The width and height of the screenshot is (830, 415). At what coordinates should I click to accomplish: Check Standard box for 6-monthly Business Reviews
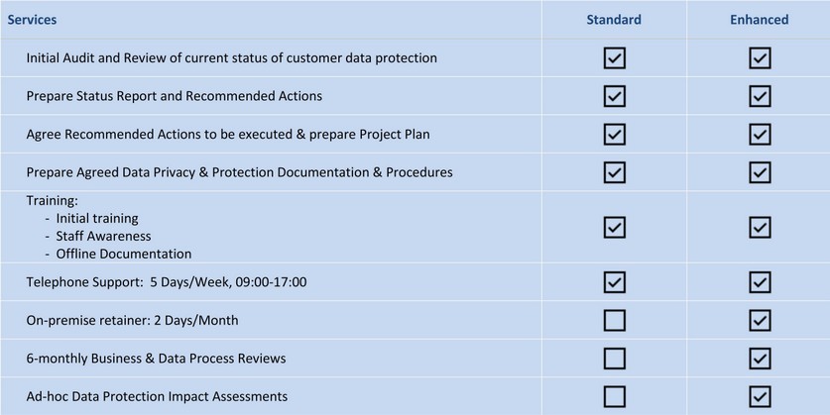point(614,359)
